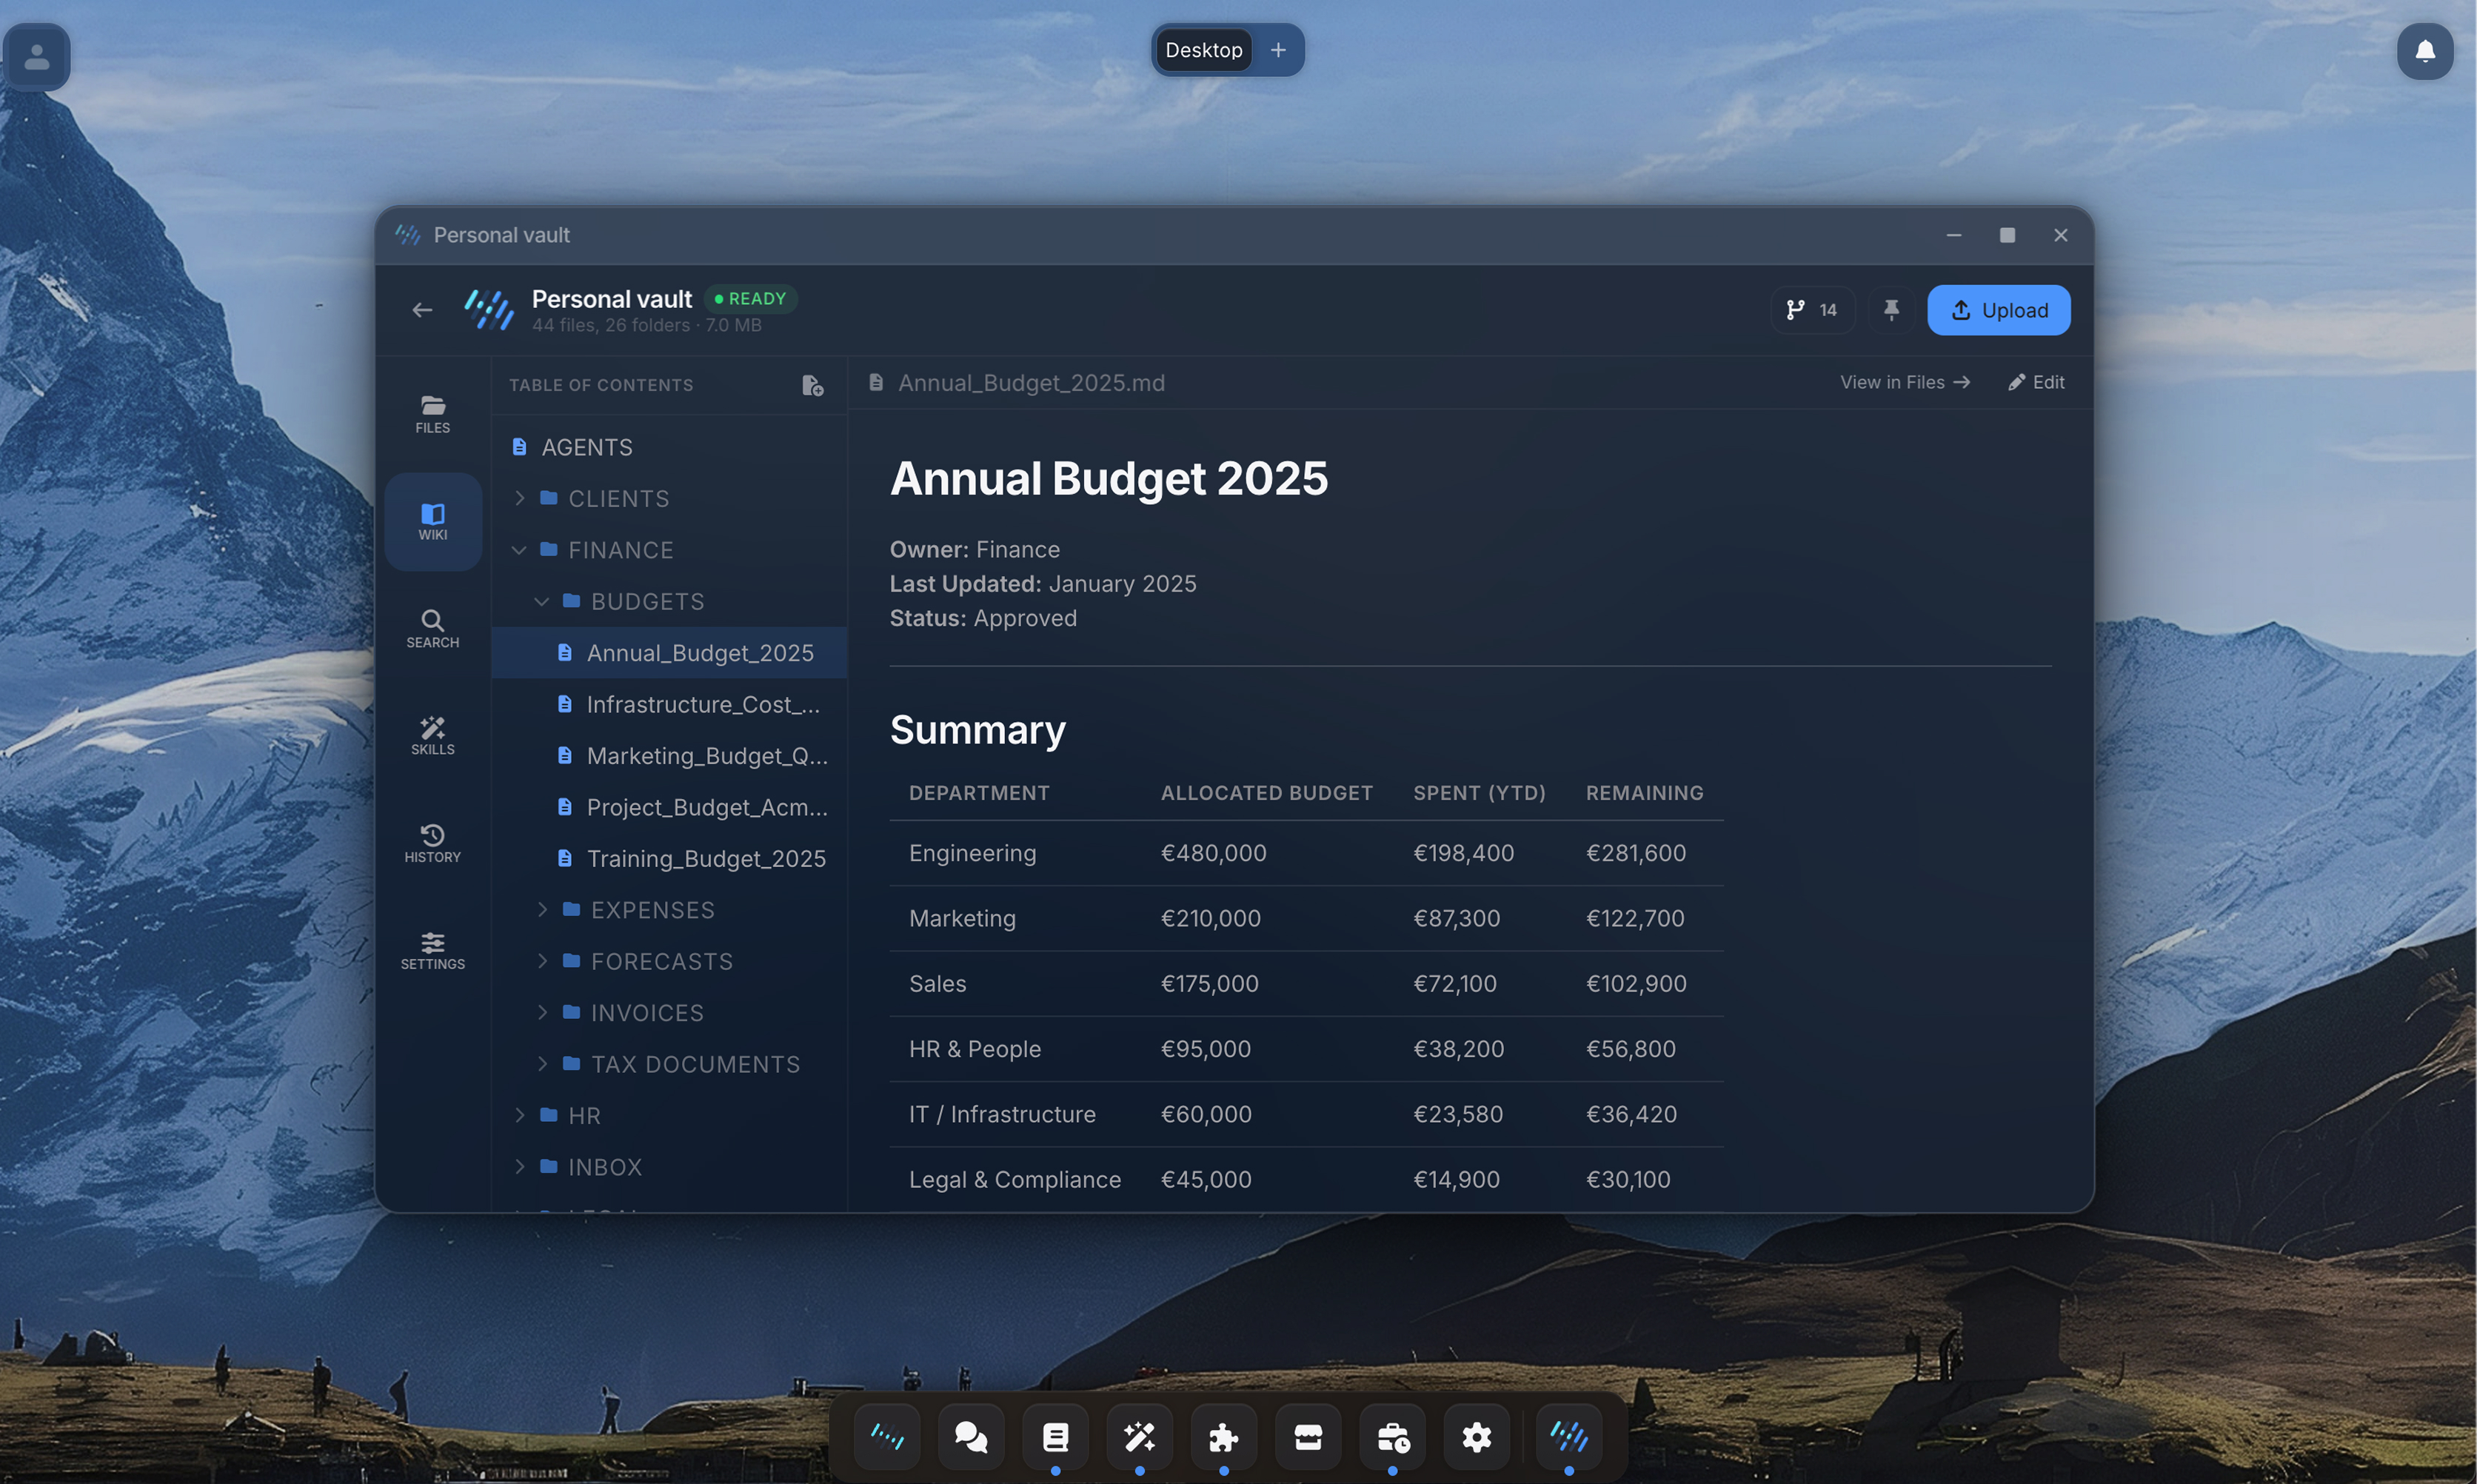Open the jobs briefcase icon in the dock
Screen dimensions: 2477x1484
[1391, 1437]
